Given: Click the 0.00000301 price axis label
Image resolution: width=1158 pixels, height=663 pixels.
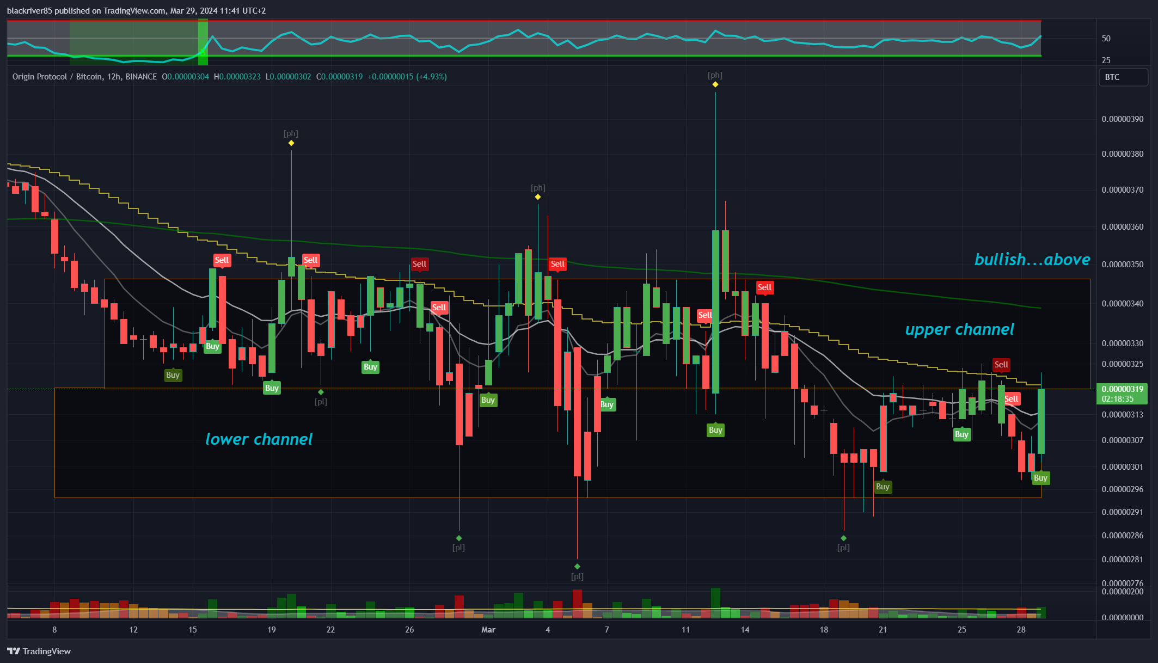Looking at the screenshot, I should (x=1123, y=467).
